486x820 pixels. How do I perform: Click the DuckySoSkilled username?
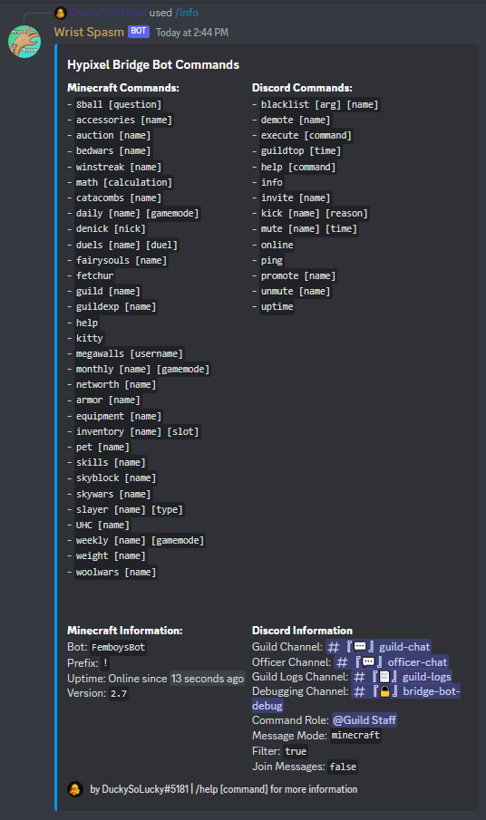click(x=108, y=13)
